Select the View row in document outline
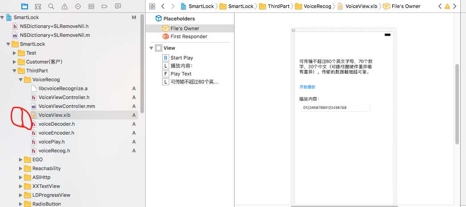This screenshot has width=466, height=207. tap(190, 48)
